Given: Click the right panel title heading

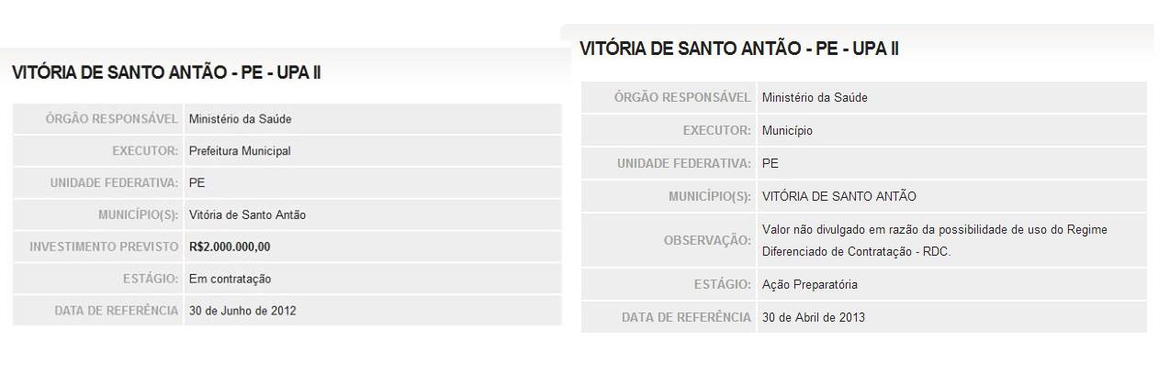Looking at the screenshot, I should click(738, 49).
